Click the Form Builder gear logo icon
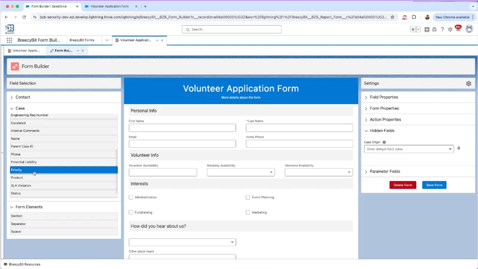 (x=15, y=66)
